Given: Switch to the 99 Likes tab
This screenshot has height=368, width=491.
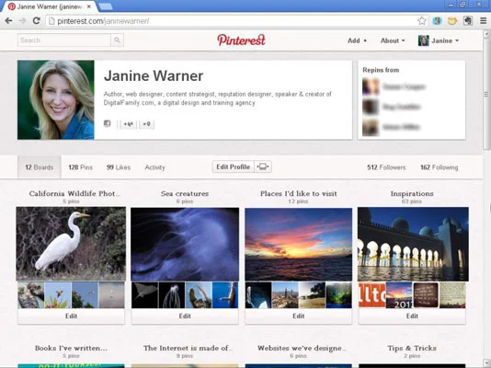Looking at the screenshot, I should tap(119, 167).
